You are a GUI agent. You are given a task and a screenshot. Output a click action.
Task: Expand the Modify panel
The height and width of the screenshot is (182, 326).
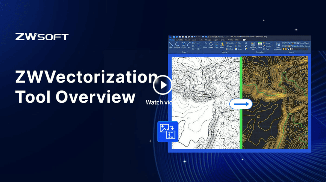pyautogui.click(x=225, y=52)
